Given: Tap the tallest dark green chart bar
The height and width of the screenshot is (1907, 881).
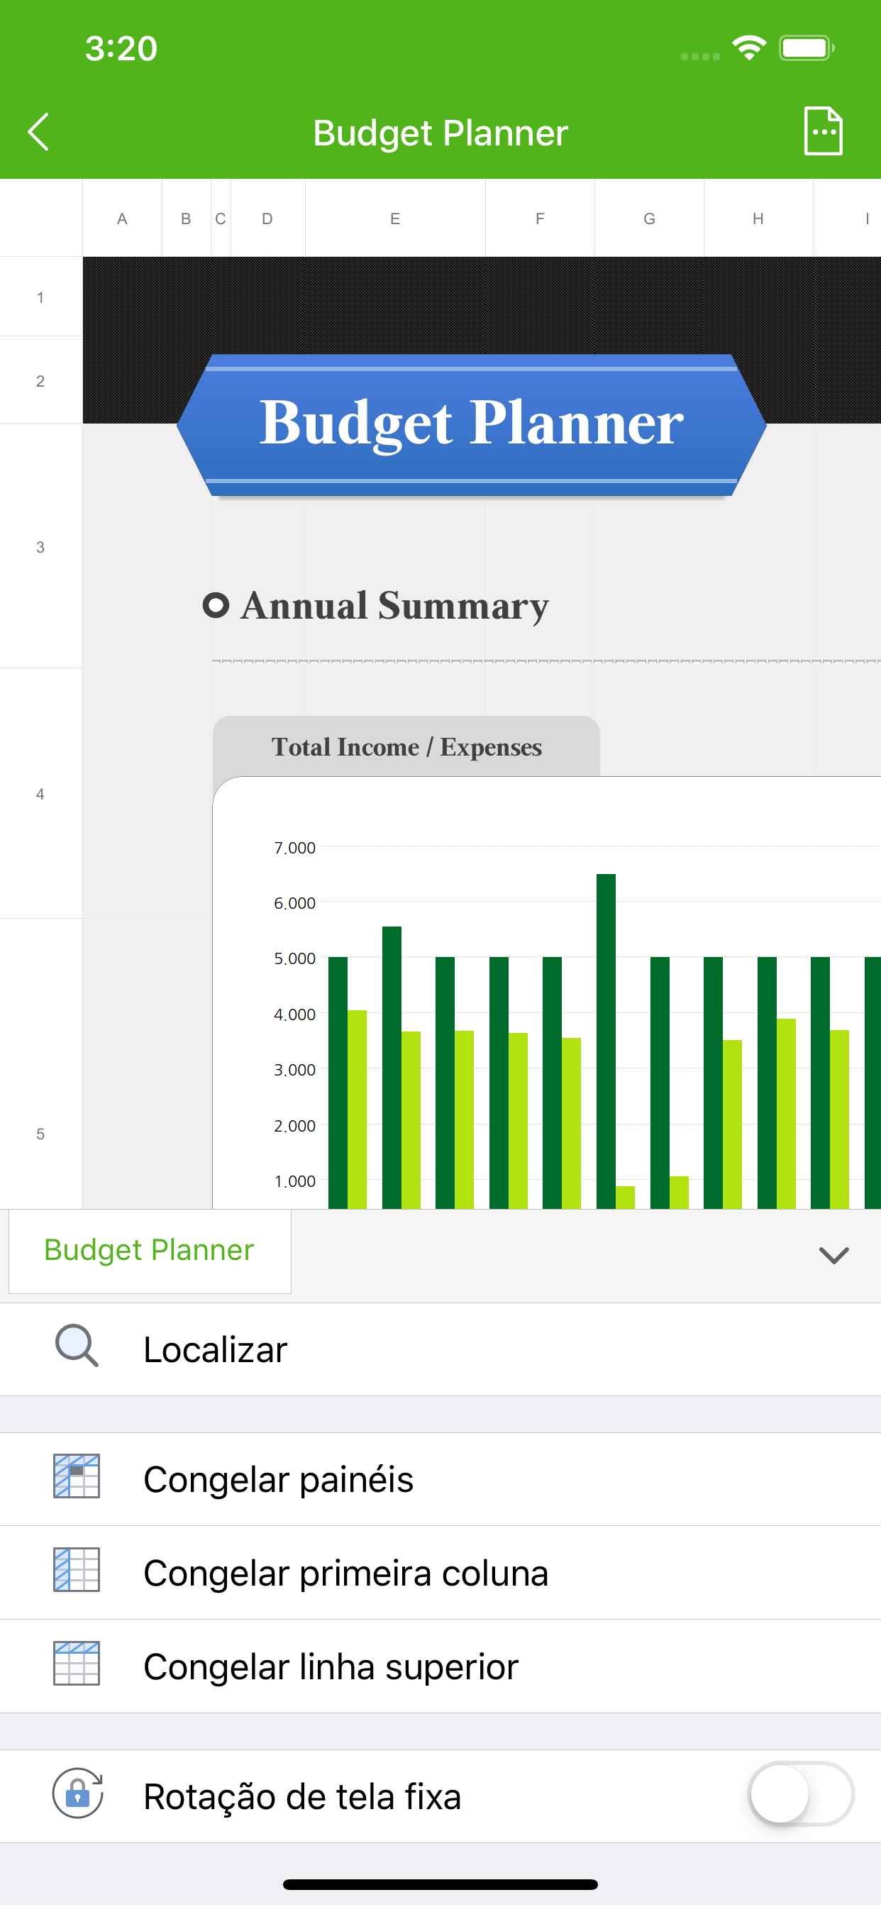Looking at the screenshot, I should (x=606, y=1041).
